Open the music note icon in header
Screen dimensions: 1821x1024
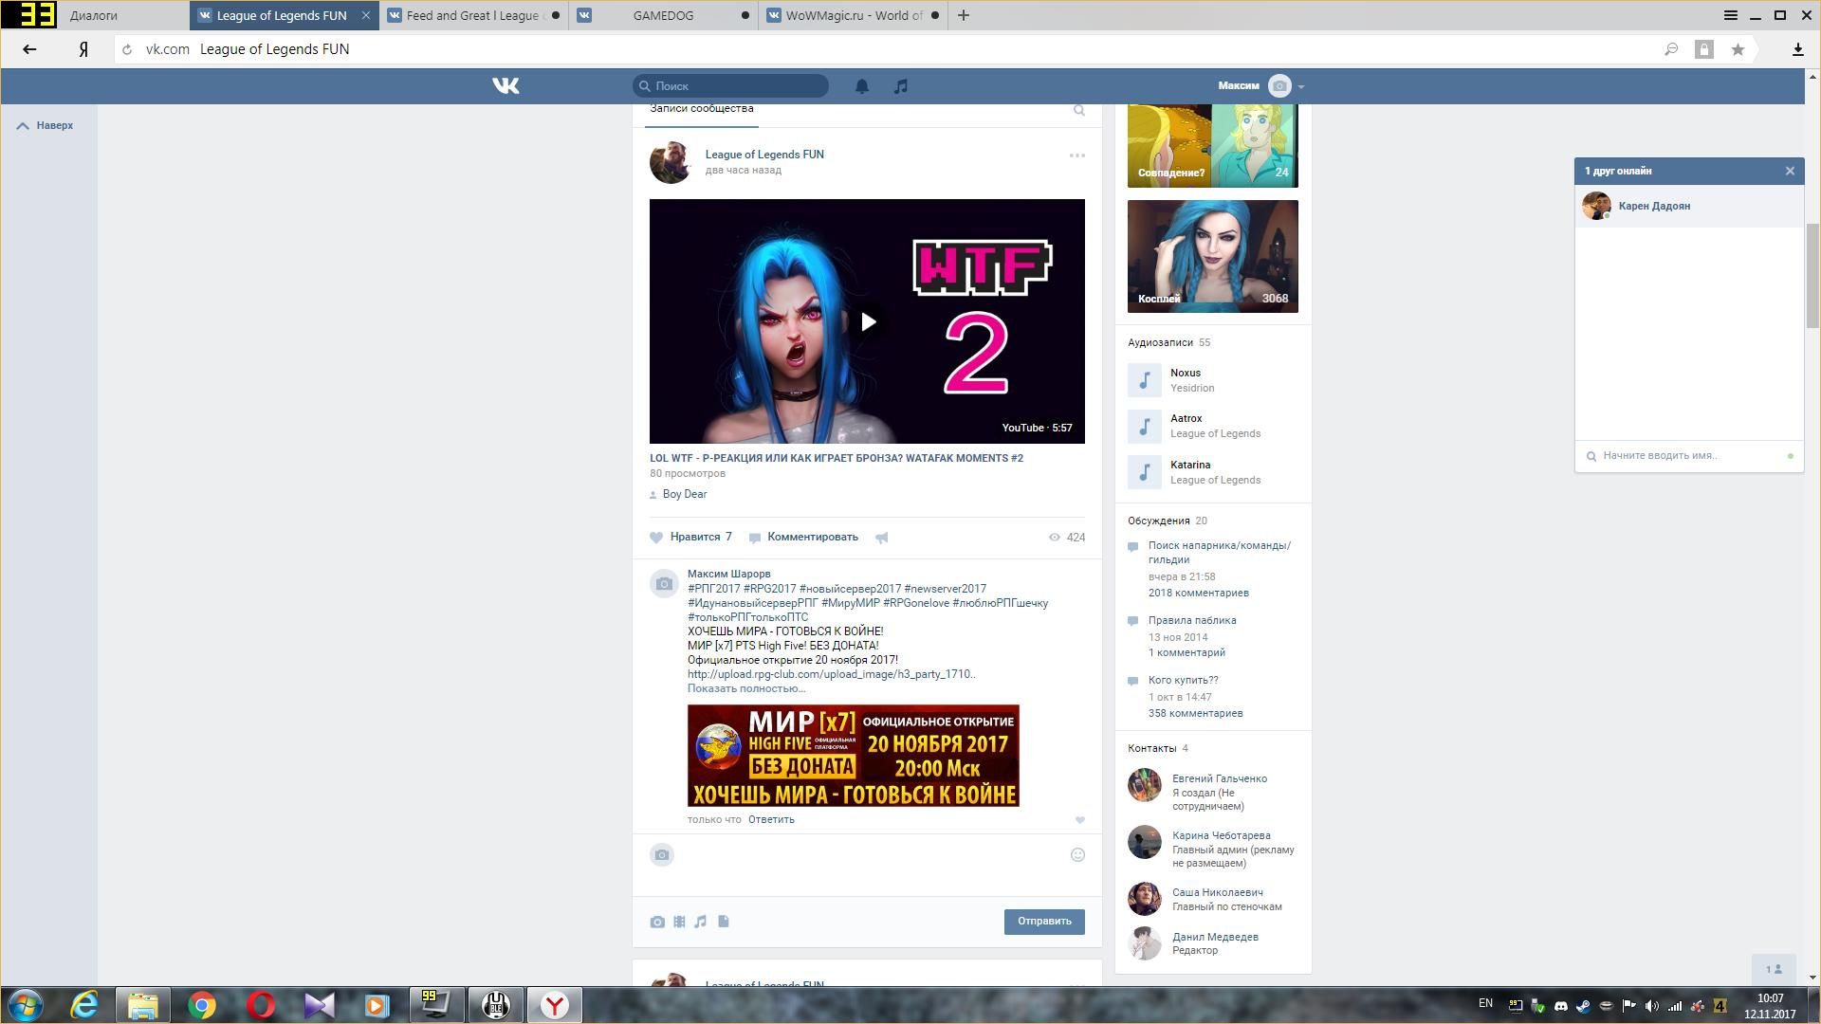(x=900, y=86)
